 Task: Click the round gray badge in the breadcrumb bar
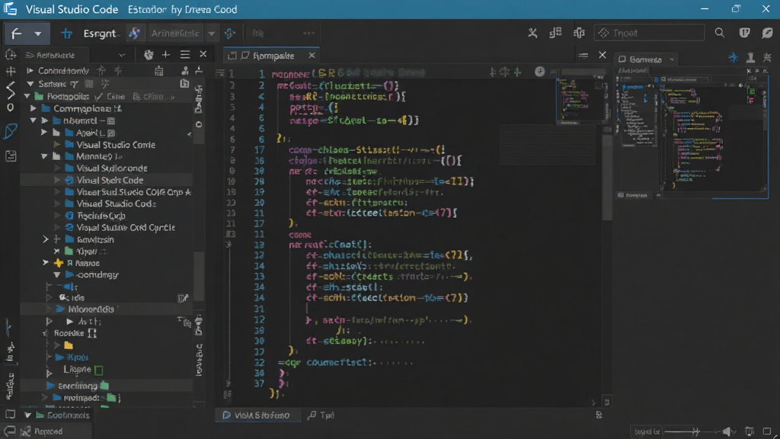(x=540, y=72)
